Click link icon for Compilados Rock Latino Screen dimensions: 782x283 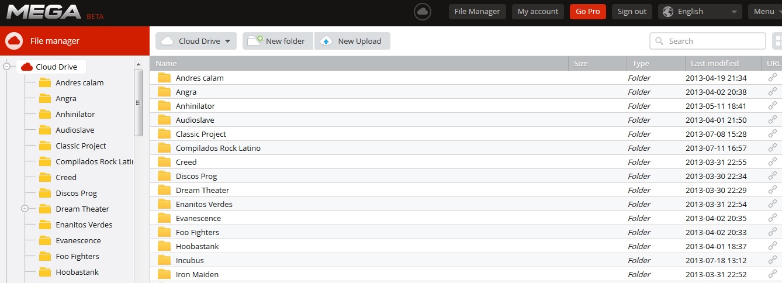click(x=773, y=148)
